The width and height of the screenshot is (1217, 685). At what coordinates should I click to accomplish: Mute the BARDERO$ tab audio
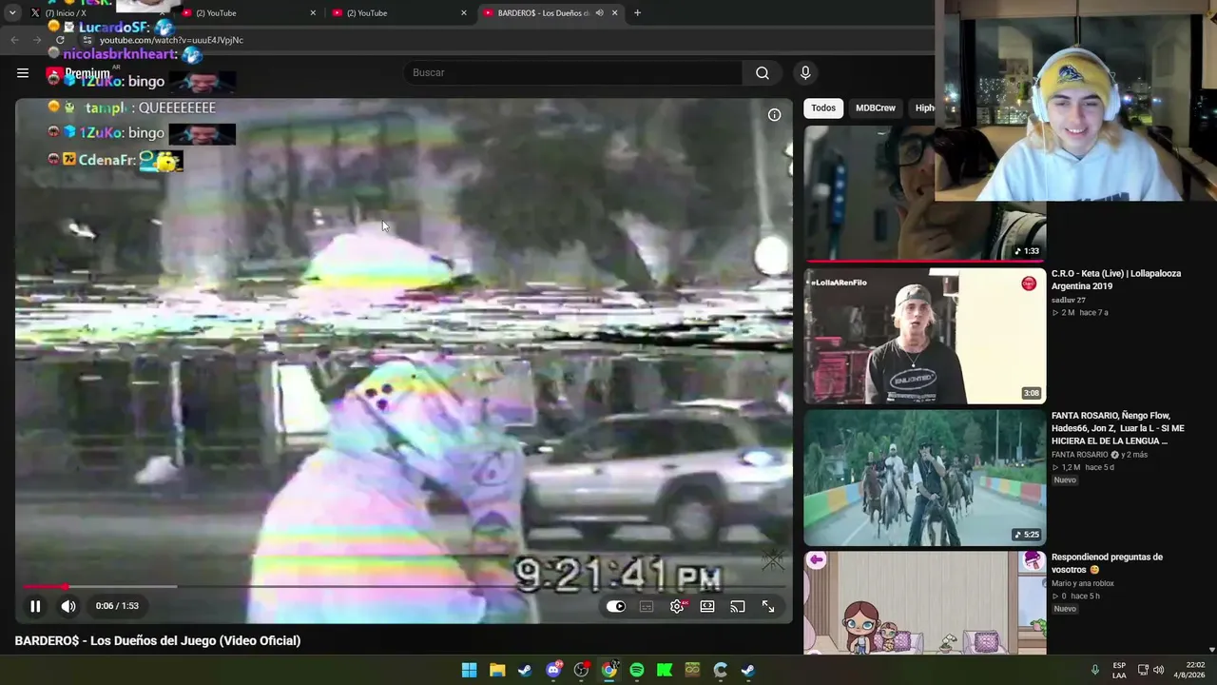tap(599, 12)
